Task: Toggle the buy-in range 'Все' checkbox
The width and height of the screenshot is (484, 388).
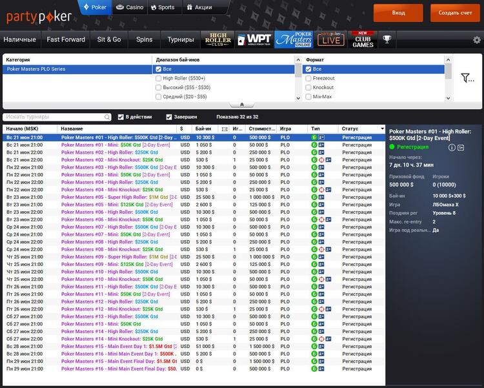Action: pos(159,69)
